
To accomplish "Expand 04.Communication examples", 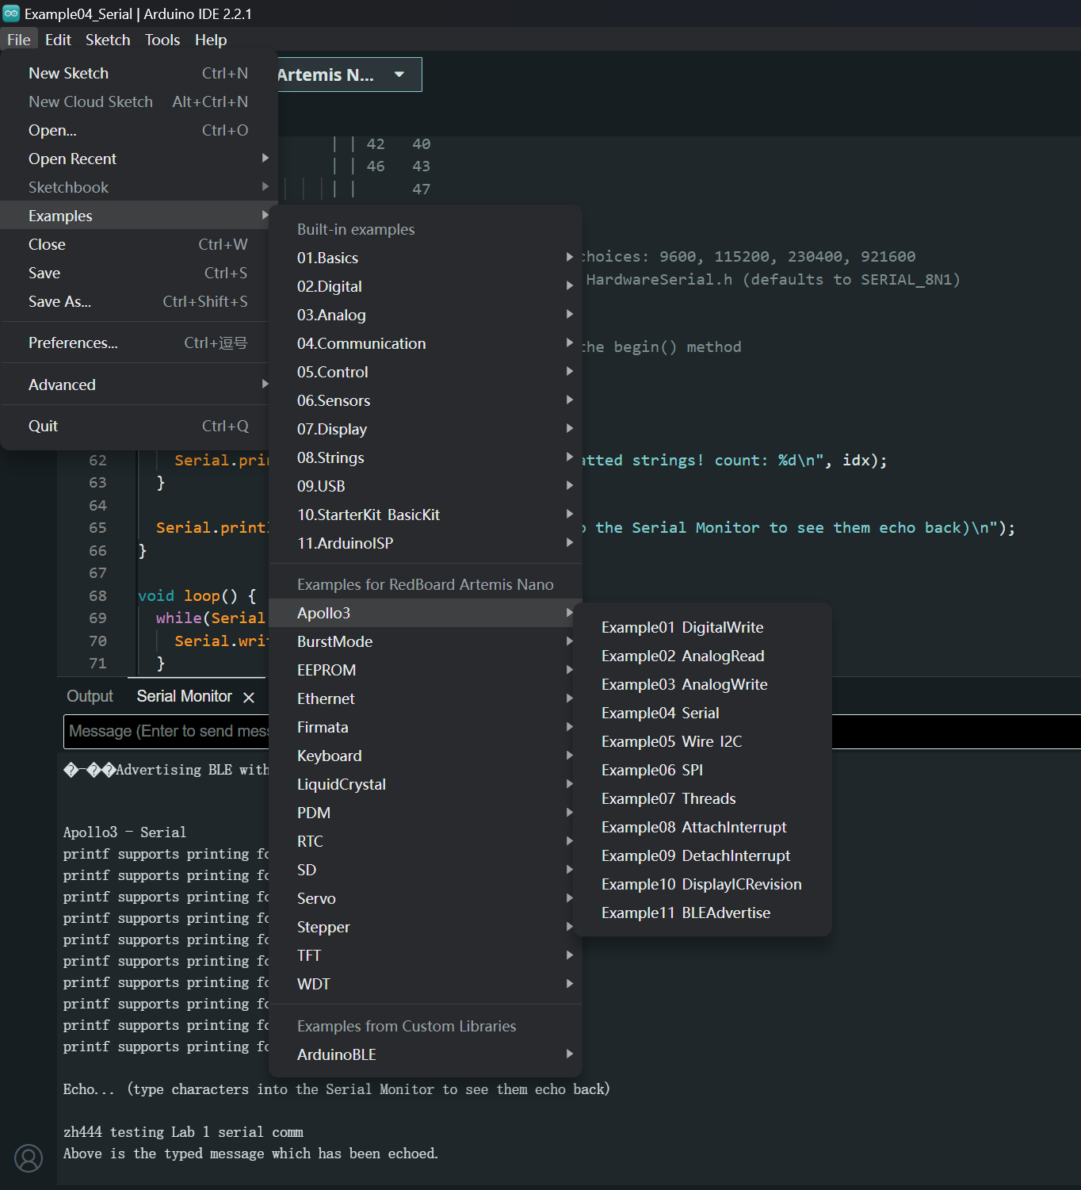I will coord(426,343).
